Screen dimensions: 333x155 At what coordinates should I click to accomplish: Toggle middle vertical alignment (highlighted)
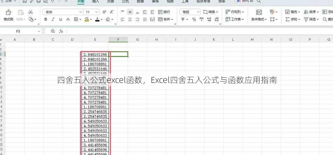point(130,12)
